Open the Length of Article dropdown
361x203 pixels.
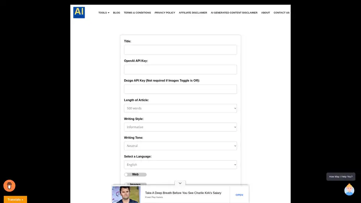click(x=180, y=108)
